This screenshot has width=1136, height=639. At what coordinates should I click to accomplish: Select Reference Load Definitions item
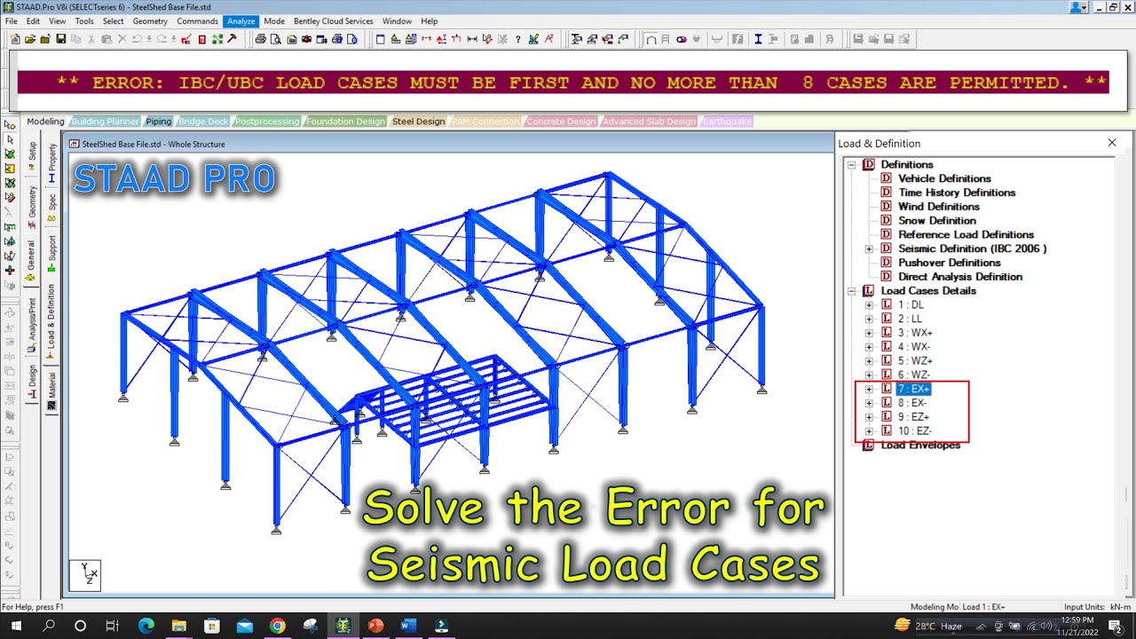point(966,234)
